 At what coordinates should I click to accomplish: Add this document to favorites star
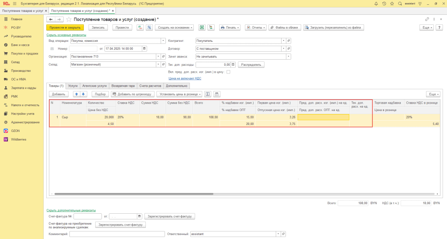(x=69, y=19)
